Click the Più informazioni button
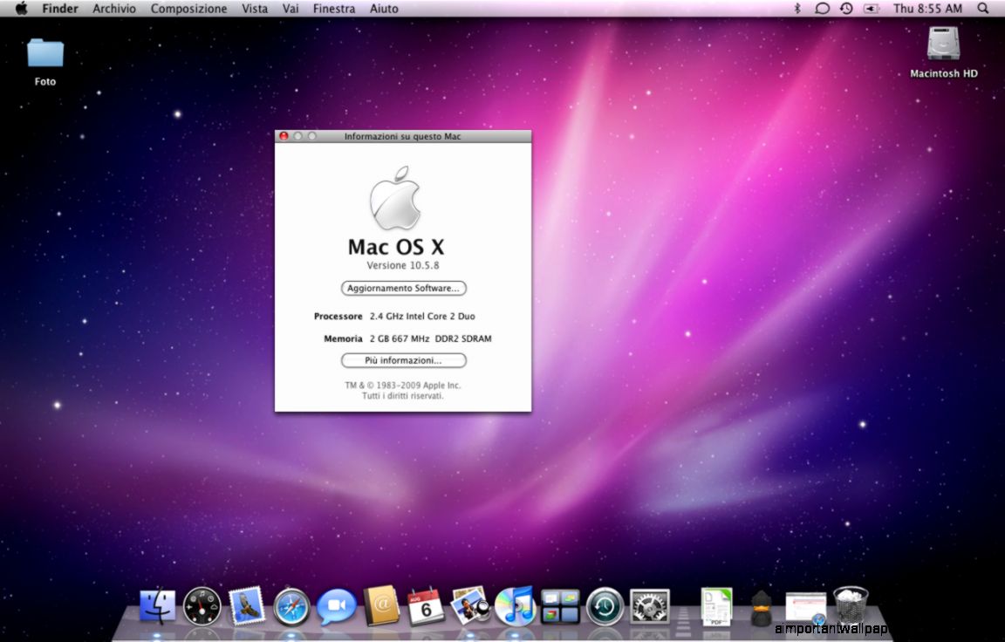The height and width of the screenshot is (642, 1005). point(403,360)
